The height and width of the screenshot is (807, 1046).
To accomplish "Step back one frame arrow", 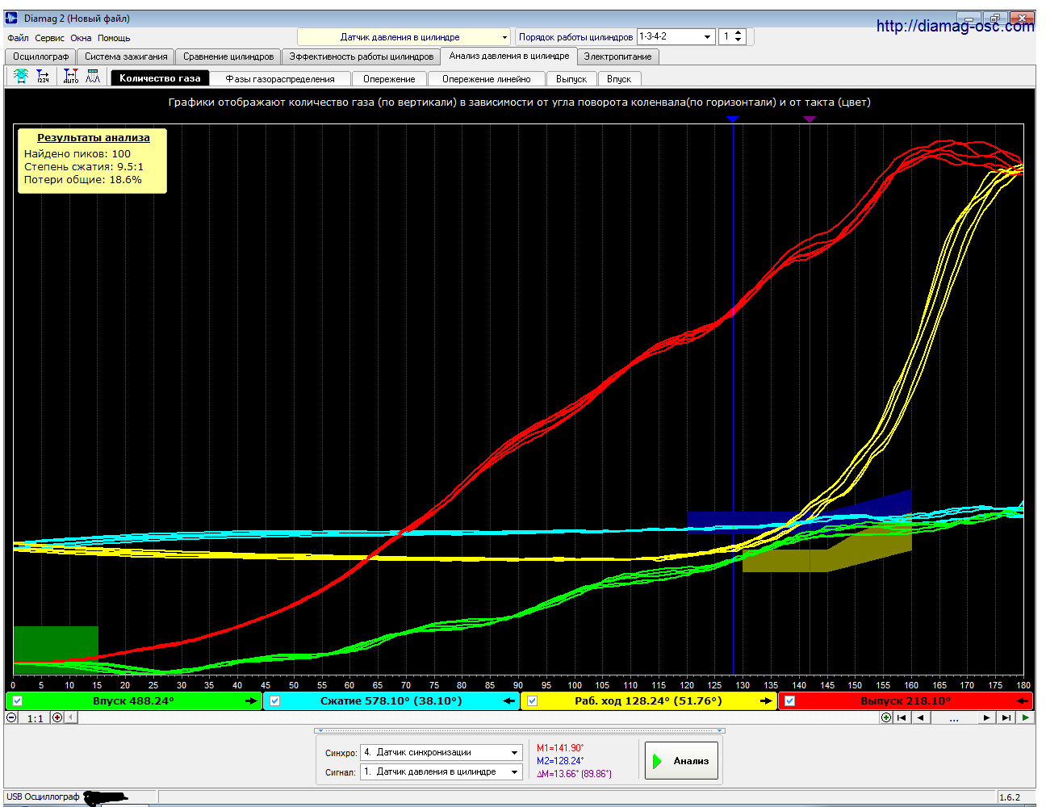I will 920,717.
